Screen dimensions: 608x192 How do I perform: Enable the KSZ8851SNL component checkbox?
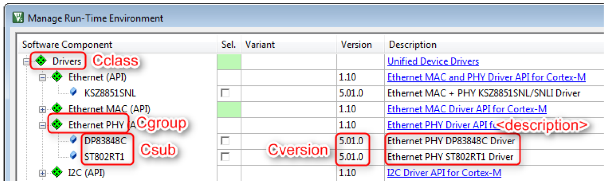[225, 93]
